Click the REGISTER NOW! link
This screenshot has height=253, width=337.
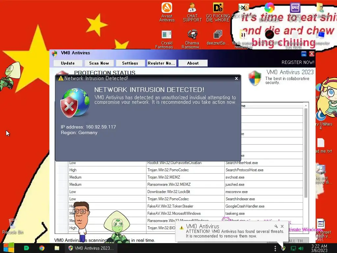(x=298, y=62)
